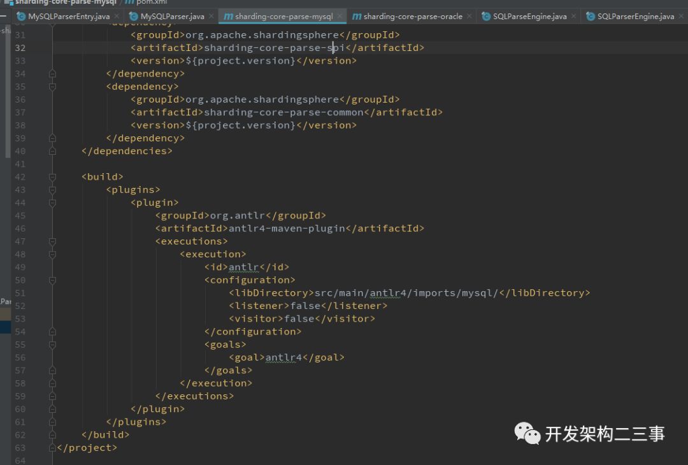This screenshot has width=688, height=465.
Task: Click groupId org.apache.shardingsphere on line 31
Action: pyautogui.click(x=262, y=34)
